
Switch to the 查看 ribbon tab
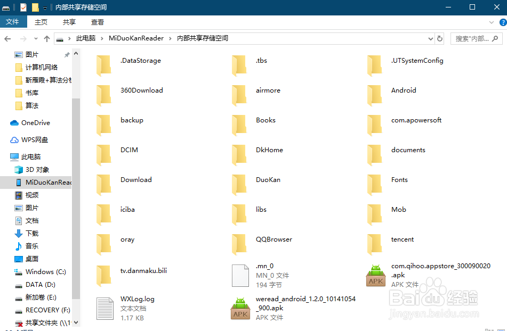(98, 22)
